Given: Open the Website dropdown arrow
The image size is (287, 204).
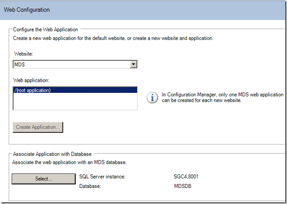Looking at the screenshot, I should pos(133,65).
